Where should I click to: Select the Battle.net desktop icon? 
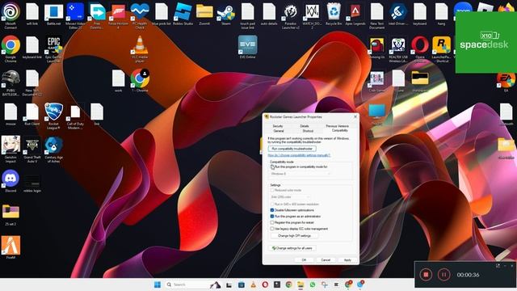(53, 15)
